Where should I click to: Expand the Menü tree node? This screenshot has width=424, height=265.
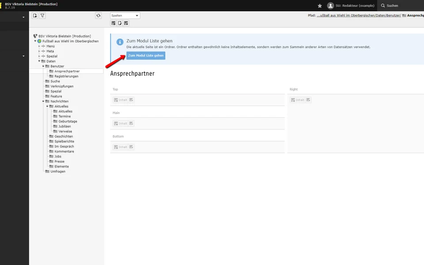39,46
